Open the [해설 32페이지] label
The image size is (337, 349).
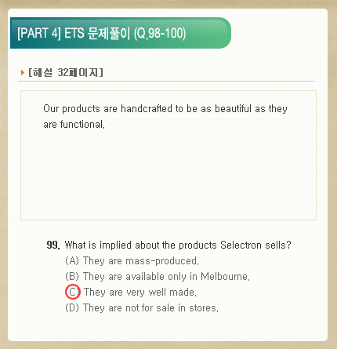point(66,72)
